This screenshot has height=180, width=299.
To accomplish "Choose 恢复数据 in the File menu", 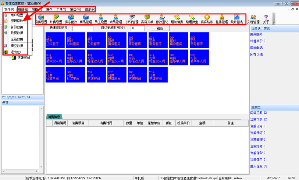I will click(17, 33).
